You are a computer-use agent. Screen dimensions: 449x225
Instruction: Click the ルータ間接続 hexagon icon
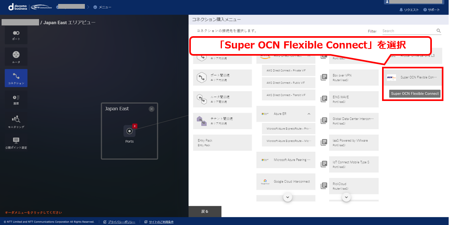pyautogui.click(x=202, y=99)
